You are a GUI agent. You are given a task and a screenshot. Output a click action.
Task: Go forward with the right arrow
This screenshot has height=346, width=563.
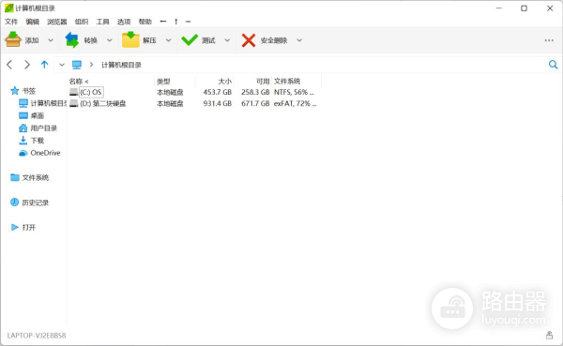27,65
